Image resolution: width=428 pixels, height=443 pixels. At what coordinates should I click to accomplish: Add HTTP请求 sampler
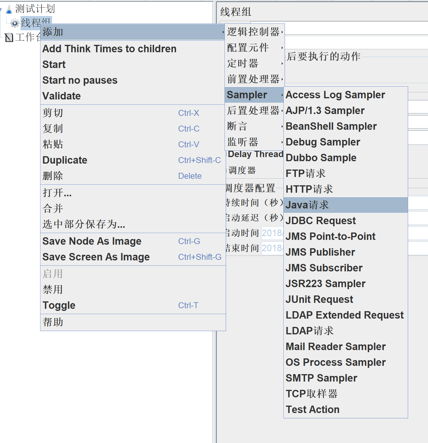(346, 189)
